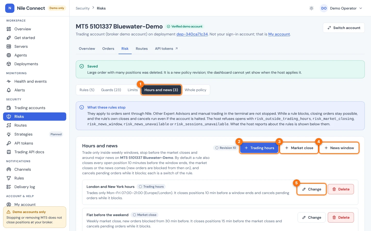Open the dep-340ca71c34 deployment link
The height and width of the screenshot is (231, 371).
192,34
